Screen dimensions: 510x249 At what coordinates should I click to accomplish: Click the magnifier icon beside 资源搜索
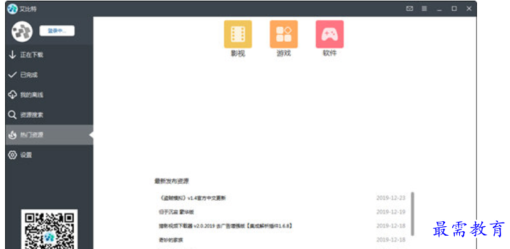(x=12, y=115)
